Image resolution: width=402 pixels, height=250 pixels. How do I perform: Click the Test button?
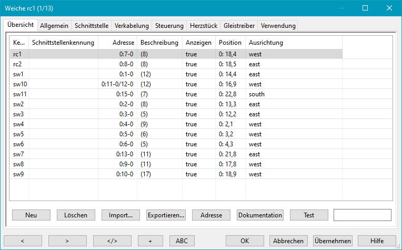pos(309,215)
